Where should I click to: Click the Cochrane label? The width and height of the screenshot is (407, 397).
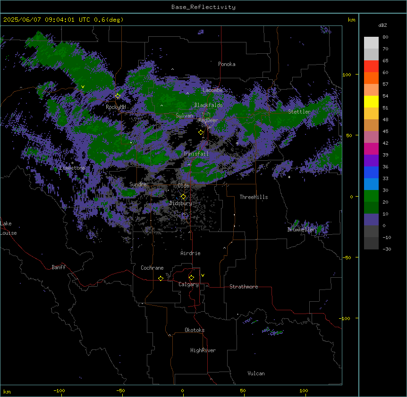pyautogui.click(x=152, y=268)
